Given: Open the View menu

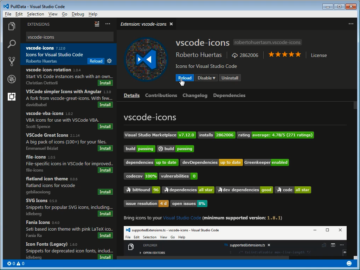Looking at the screenshot, I should pos(53,14).
